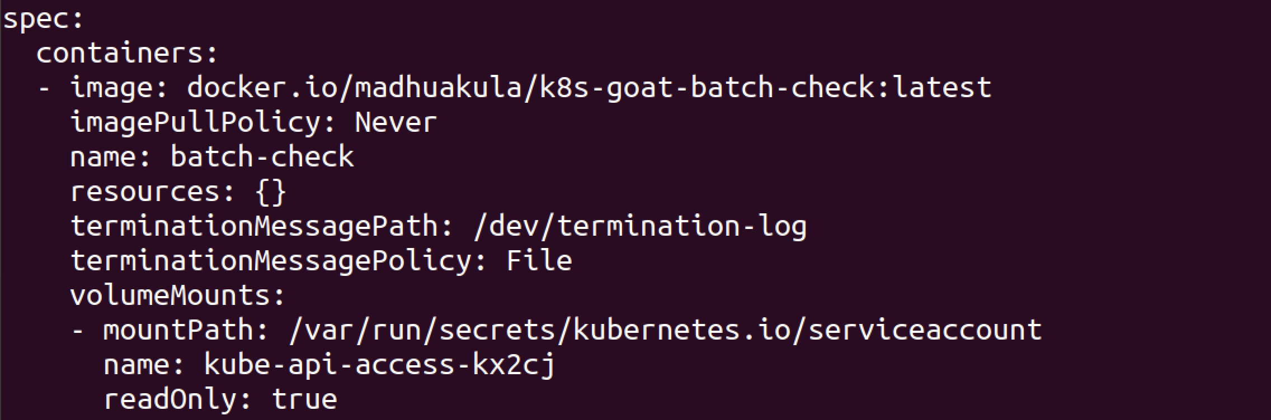Image resolution: width=1271 pixels, height=420 pixels.
Task: Click the 'containers:' key
Action: pos(126,54)
